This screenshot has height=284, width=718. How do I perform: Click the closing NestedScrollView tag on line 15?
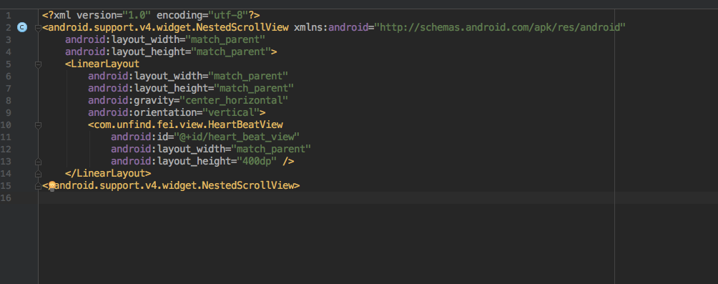pyautogui.click(x=171, y=185)
